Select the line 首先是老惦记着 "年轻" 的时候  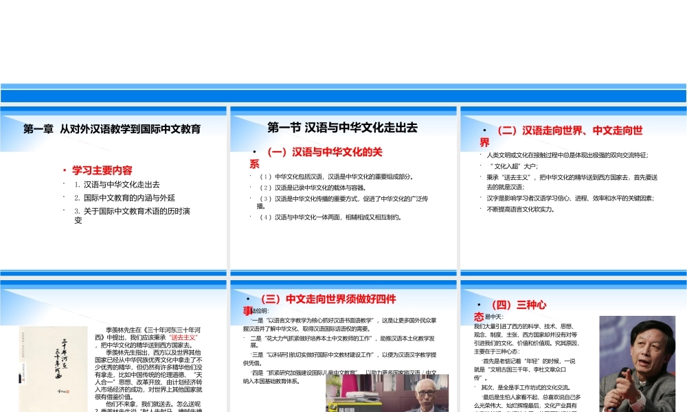coord(524,369)
